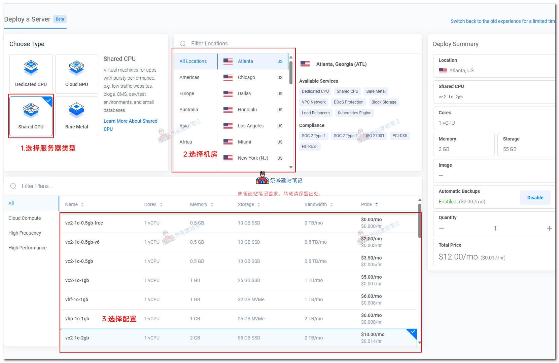Click the plans list vertical scrollbar
Image resolution: width=559 pixels, height=363 pixels.
[419, 222]
